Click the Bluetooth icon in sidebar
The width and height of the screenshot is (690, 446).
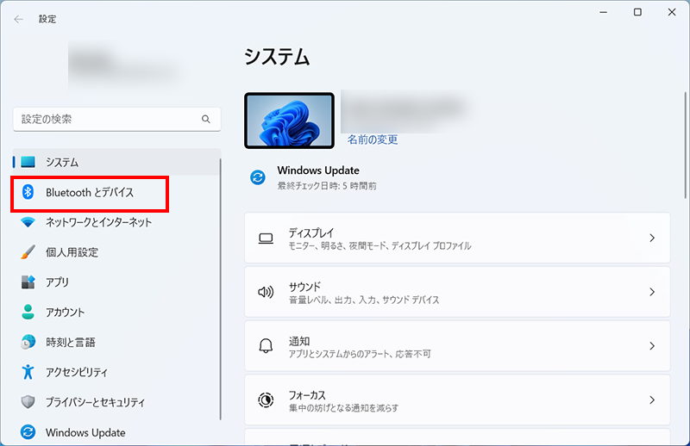pyautogui.click(x=28, y=192)
